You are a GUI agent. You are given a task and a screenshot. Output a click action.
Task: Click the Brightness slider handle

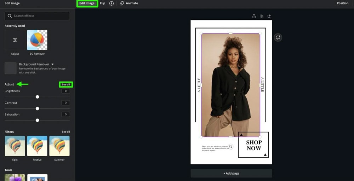[37, 97]
